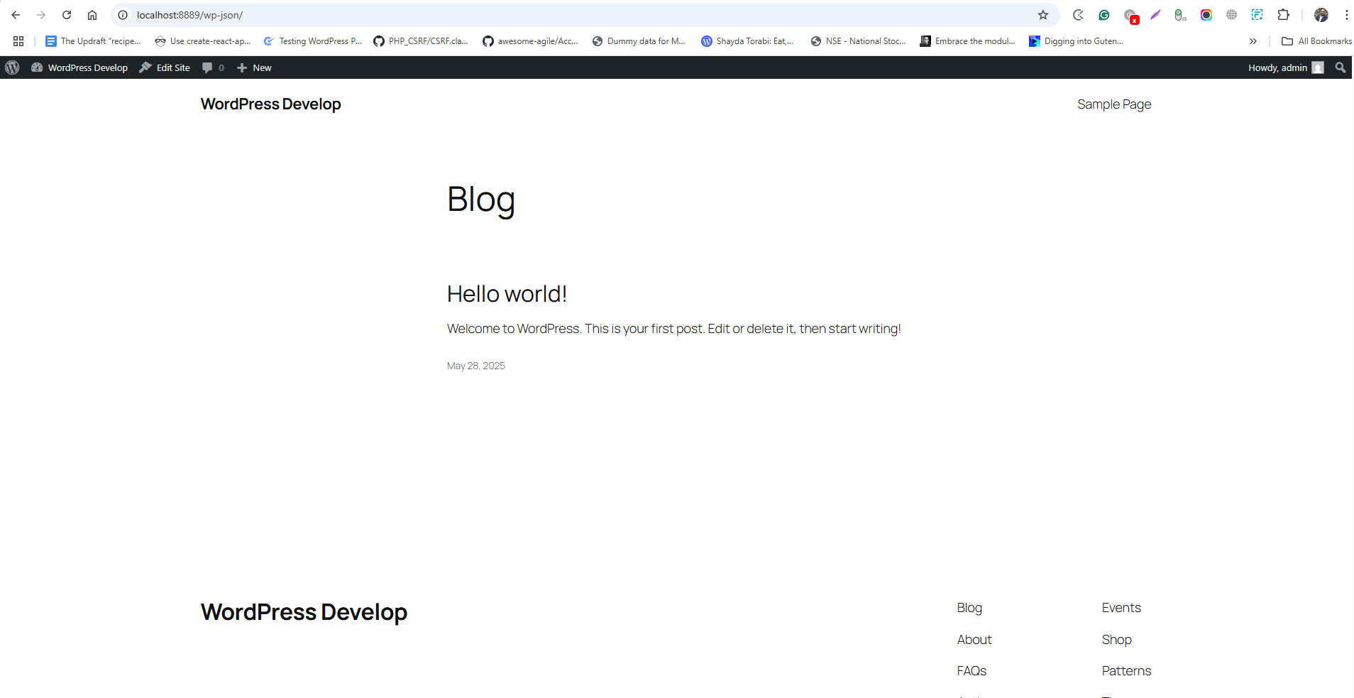The height and width of the screenshot is (698, 1354).
Task: Toggle the JavaScript switch extension
Action: pos(1180,15)
